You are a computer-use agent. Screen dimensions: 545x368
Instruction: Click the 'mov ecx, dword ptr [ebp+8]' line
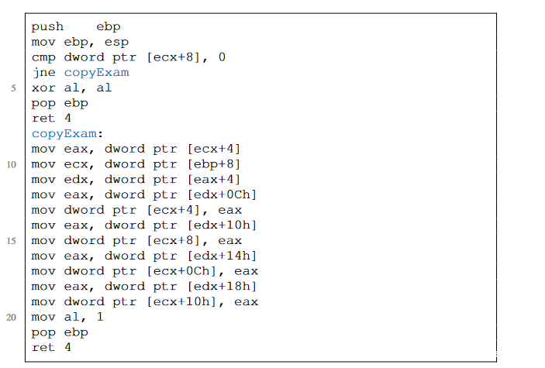point(136,164)
